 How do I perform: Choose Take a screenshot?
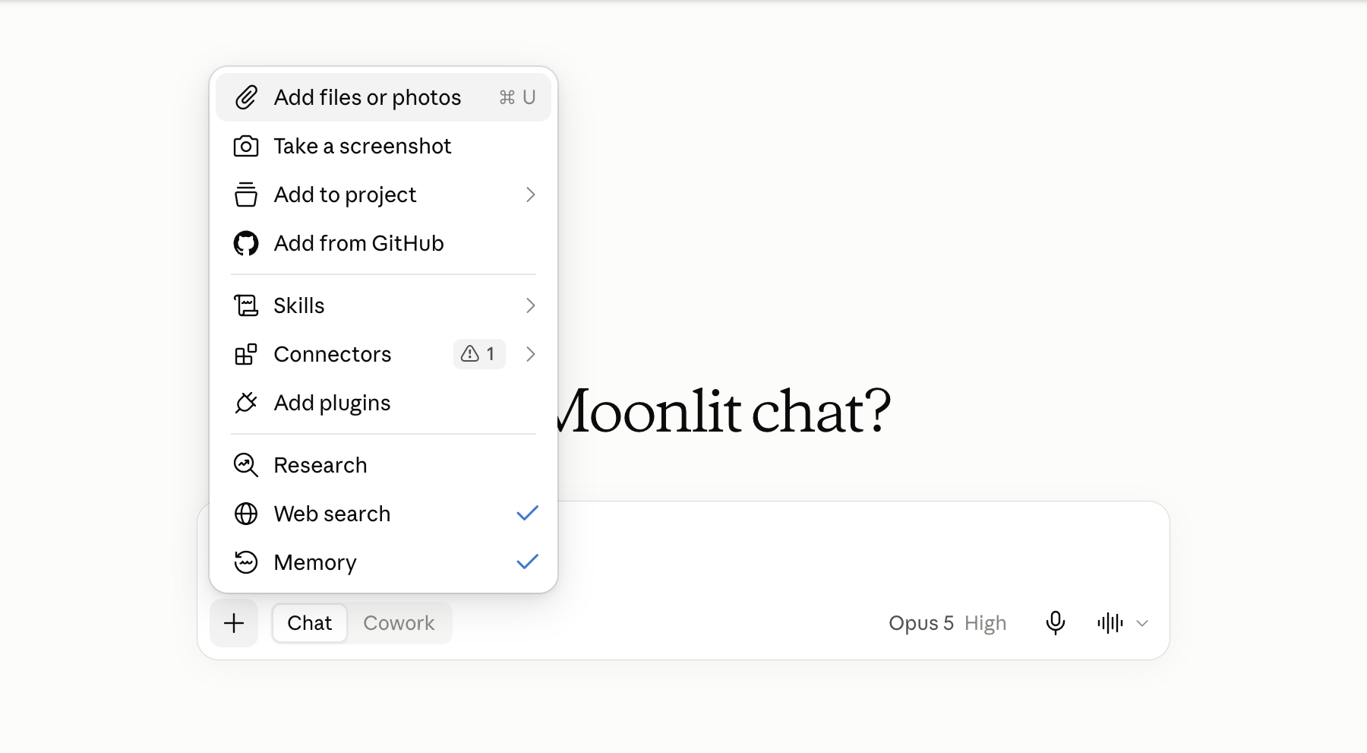[x=384, y=146]
